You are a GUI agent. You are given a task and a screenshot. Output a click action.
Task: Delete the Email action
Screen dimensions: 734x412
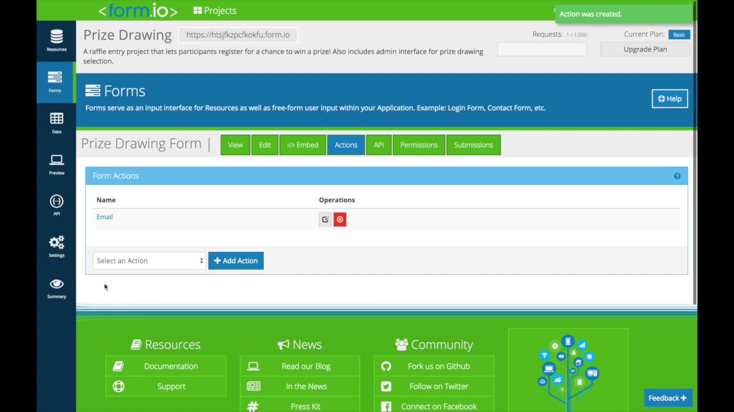click(340, 220)
